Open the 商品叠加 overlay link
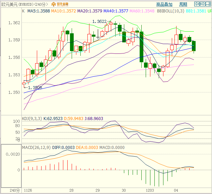 click(x=164, y=4)
